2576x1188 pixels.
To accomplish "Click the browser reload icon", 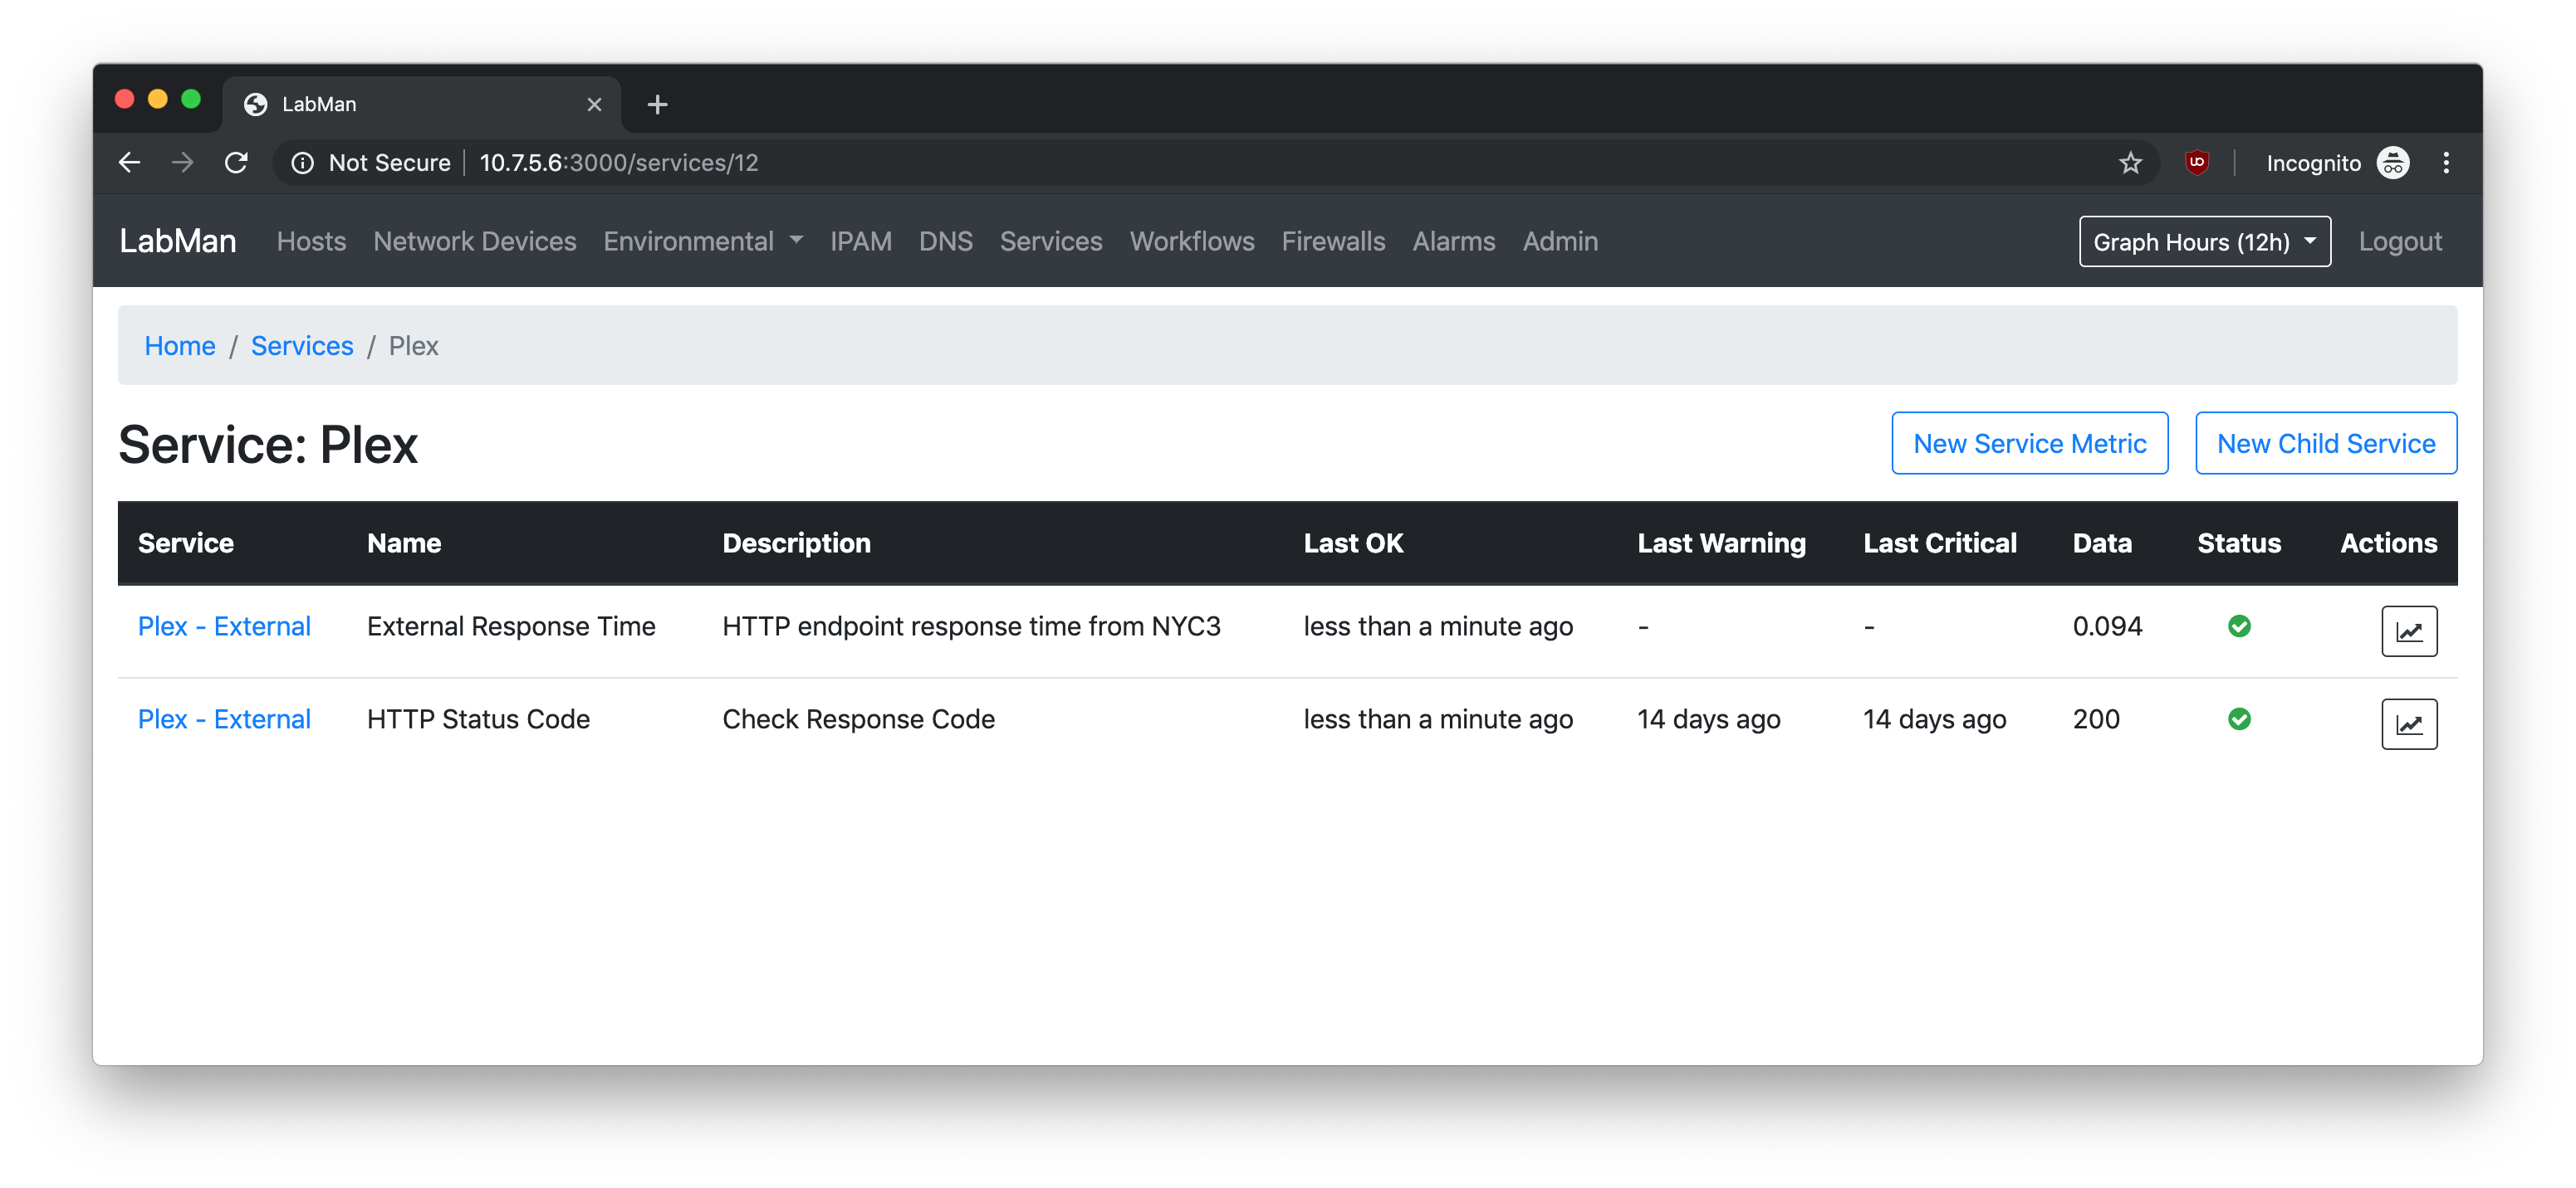I will 236,163.
